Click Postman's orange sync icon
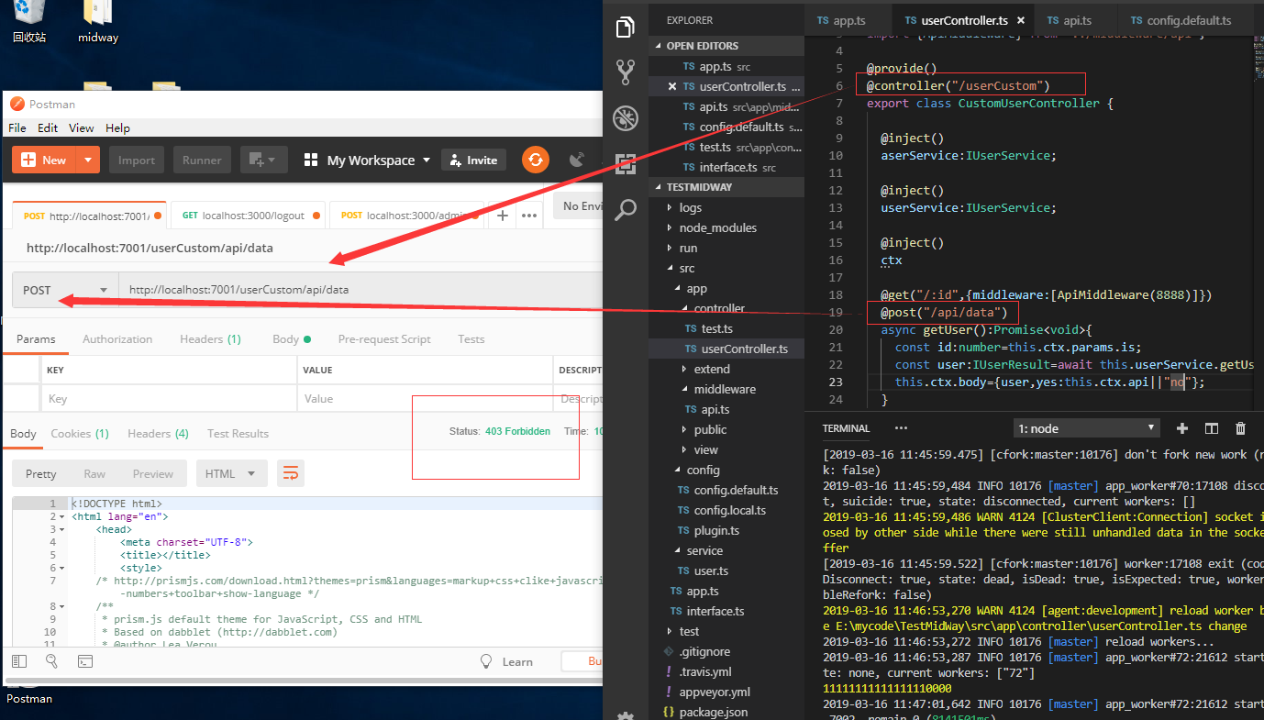 pos(535,159)
